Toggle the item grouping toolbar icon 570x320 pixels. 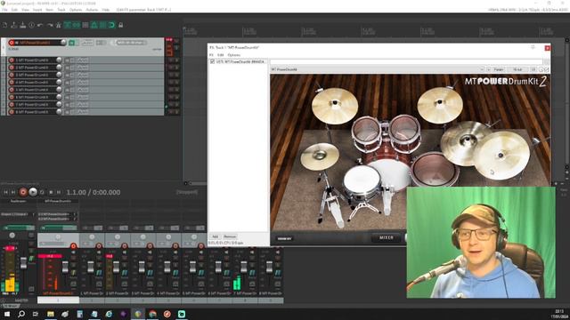pyautogui.click(x=76, y=25)
